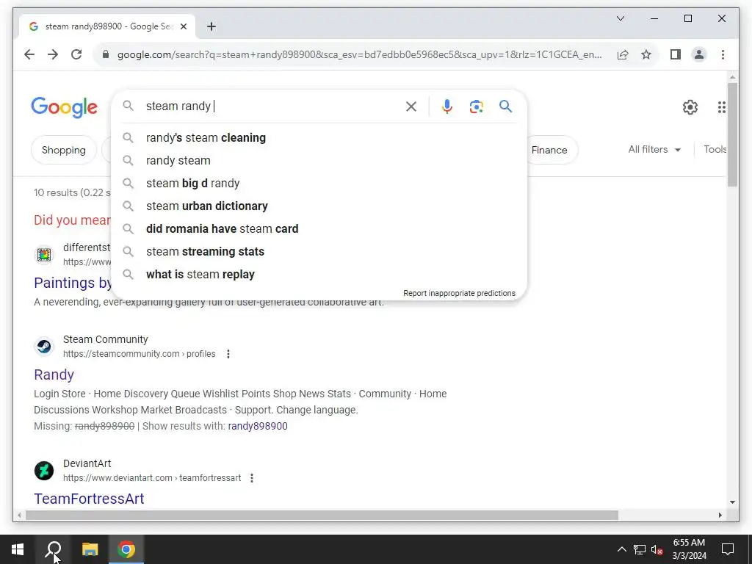Open the Randy Steam Community result
Image resolution: width=752 pixels, height=564 pixels.
point(54,375)
